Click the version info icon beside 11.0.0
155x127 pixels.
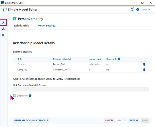pos(138,9)
